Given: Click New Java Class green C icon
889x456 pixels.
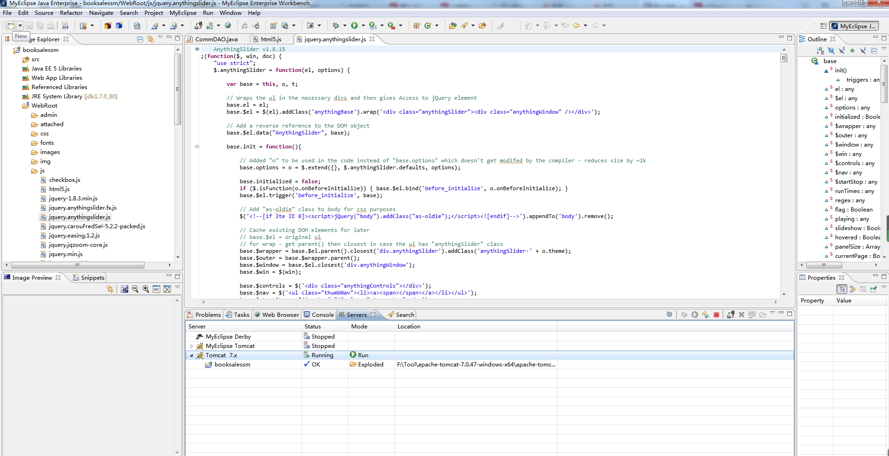Looking at the screenshot, I should (x=428, y=26).
